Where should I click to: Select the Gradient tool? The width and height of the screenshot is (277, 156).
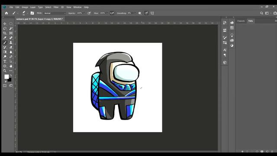(5, 52)
